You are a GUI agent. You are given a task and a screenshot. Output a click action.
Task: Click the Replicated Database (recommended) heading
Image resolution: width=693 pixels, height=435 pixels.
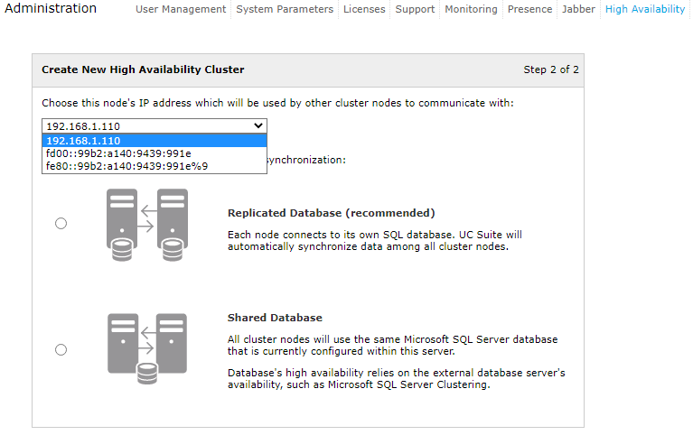point(331,213)
